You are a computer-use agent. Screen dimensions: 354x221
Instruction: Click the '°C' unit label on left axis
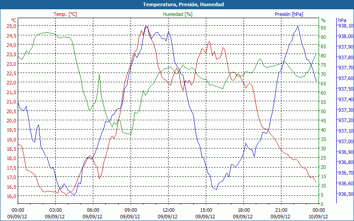[14, 20]
